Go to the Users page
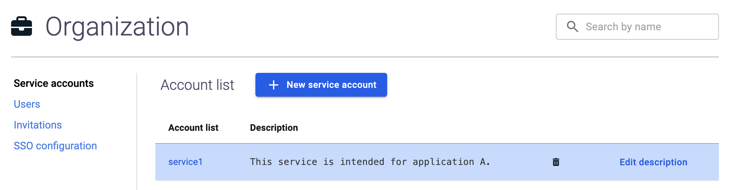Image resolution: width=730 pixels, height=190 pixels. pyautogui.click(x=27, y=104)
